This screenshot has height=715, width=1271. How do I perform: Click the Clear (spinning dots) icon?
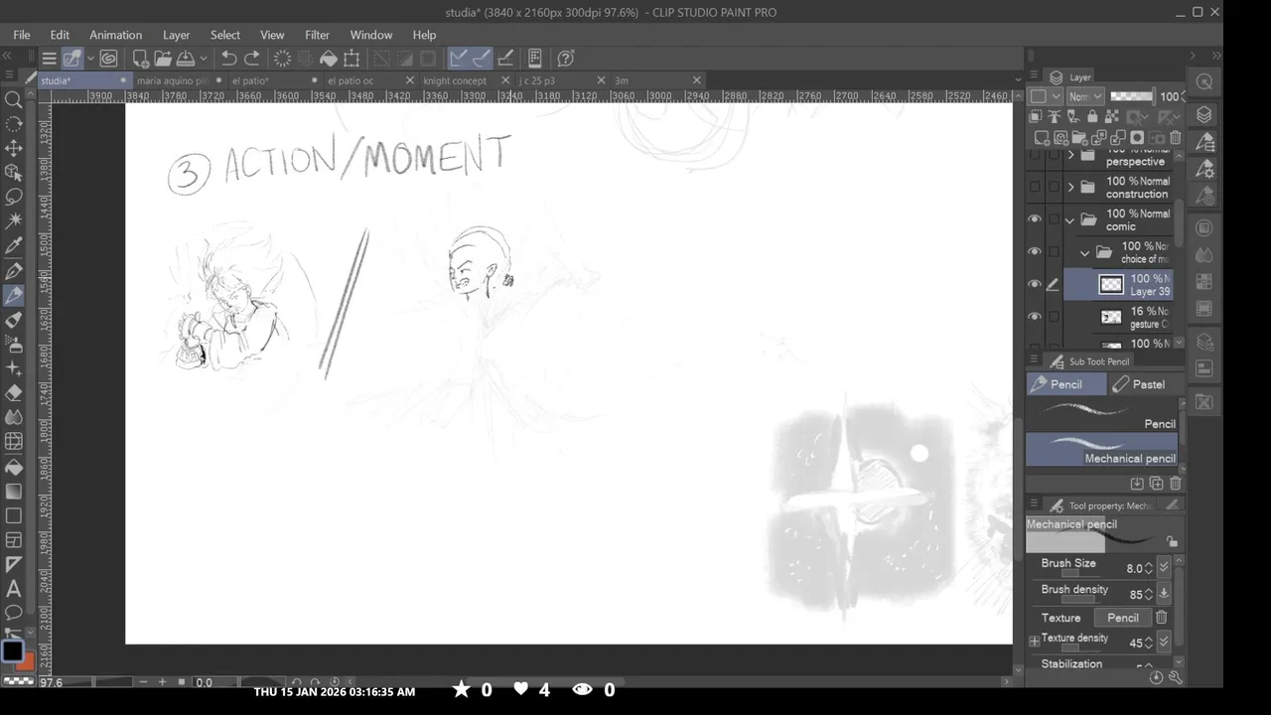pos(282,59)
